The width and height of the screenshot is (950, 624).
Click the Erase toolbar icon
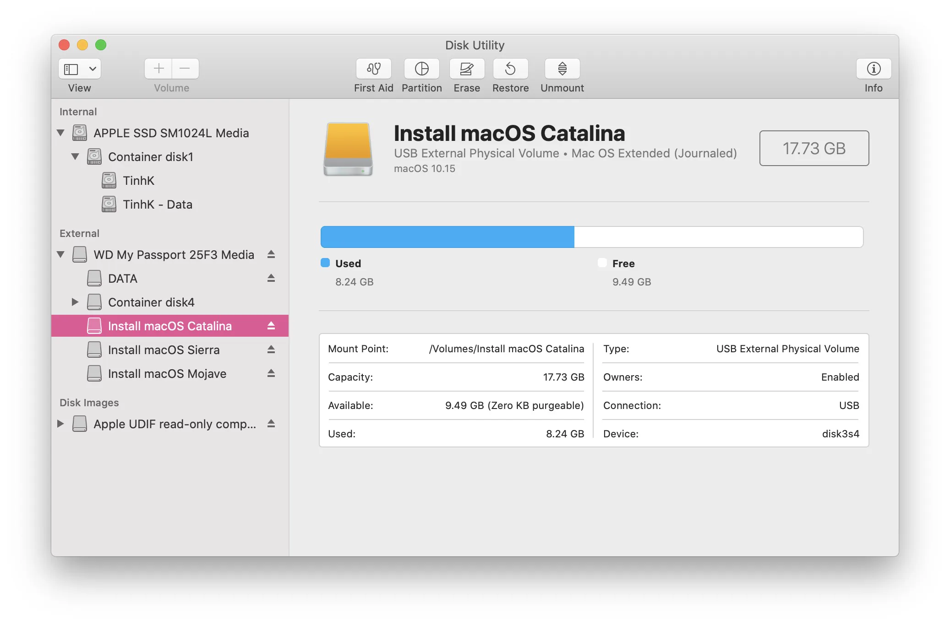(x=467, y=69)
